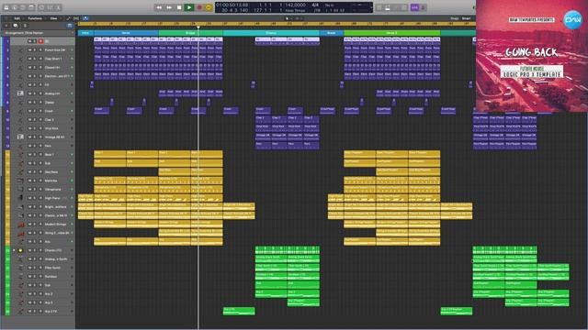Open the Edit menu in the Tracks area
Screen dimensions: 588x330
(x=17, y=18)
